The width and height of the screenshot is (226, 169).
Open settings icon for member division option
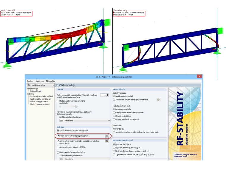pos(107,136)
